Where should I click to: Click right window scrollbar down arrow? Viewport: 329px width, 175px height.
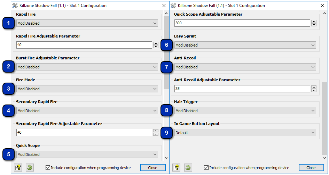pyautogui.click(x=324, y=158)
